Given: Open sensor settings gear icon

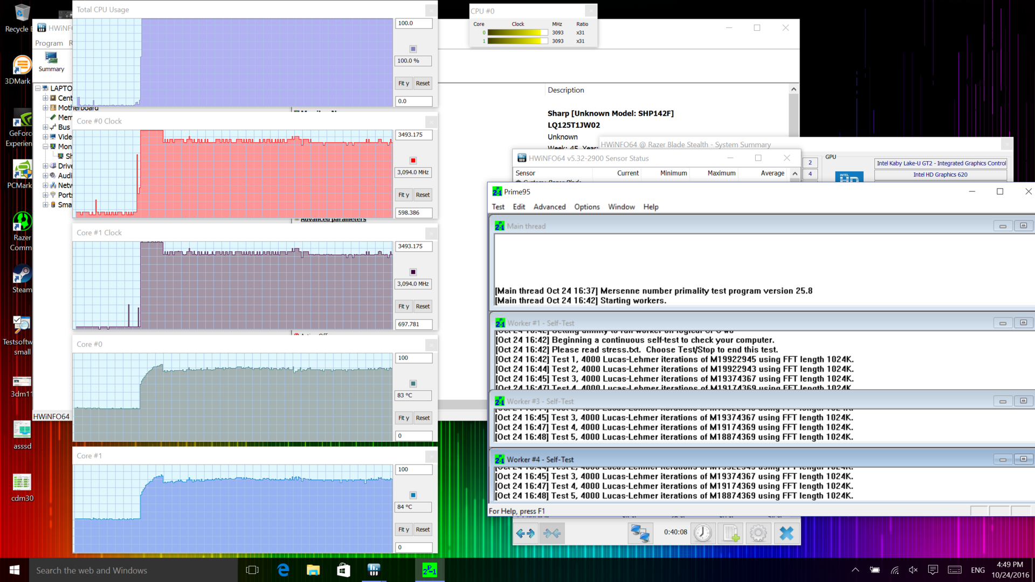Looking at the screenshot, I should 758,533.
